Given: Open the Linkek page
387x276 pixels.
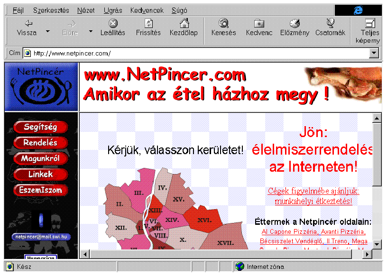Looking at the screenshot, I should (x=40, y=175).
